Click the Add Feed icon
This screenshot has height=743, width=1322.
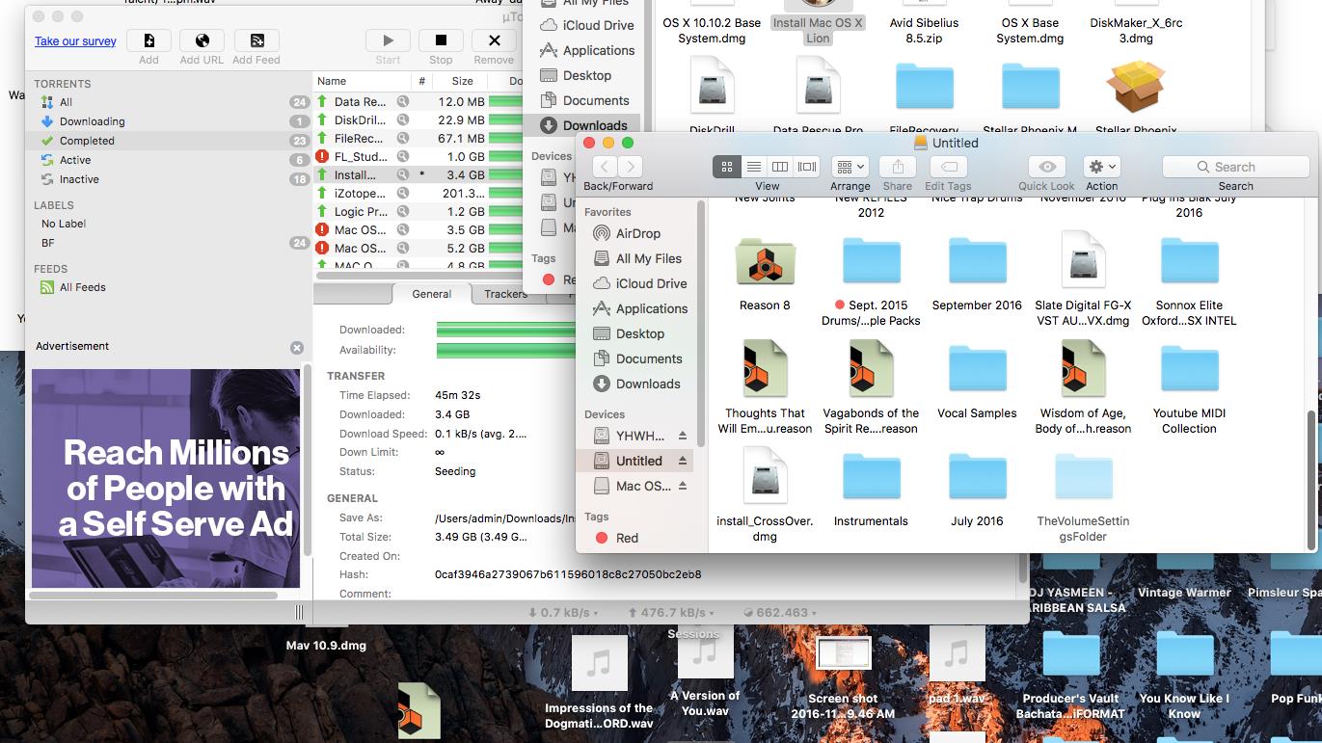256,40
